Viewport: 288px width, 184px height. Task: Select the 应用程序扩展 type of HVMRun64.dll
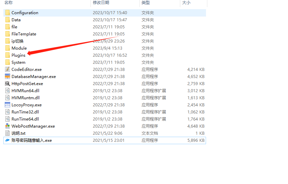(x=154, y=90)
